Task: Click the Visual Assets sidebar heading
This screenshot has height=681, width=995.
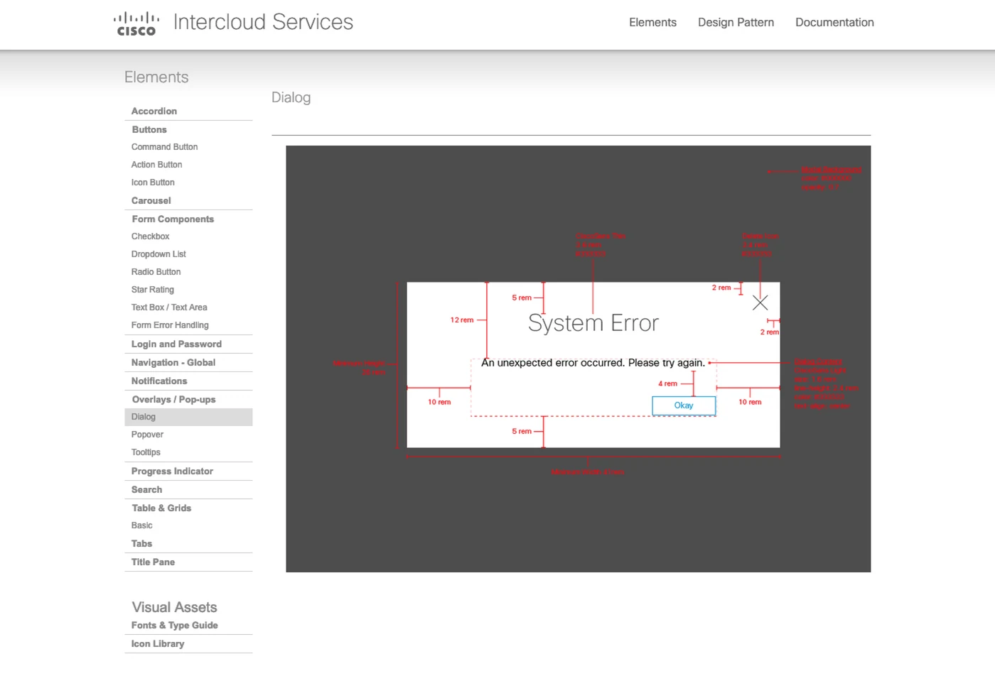Action: click(x=174, y=607)
